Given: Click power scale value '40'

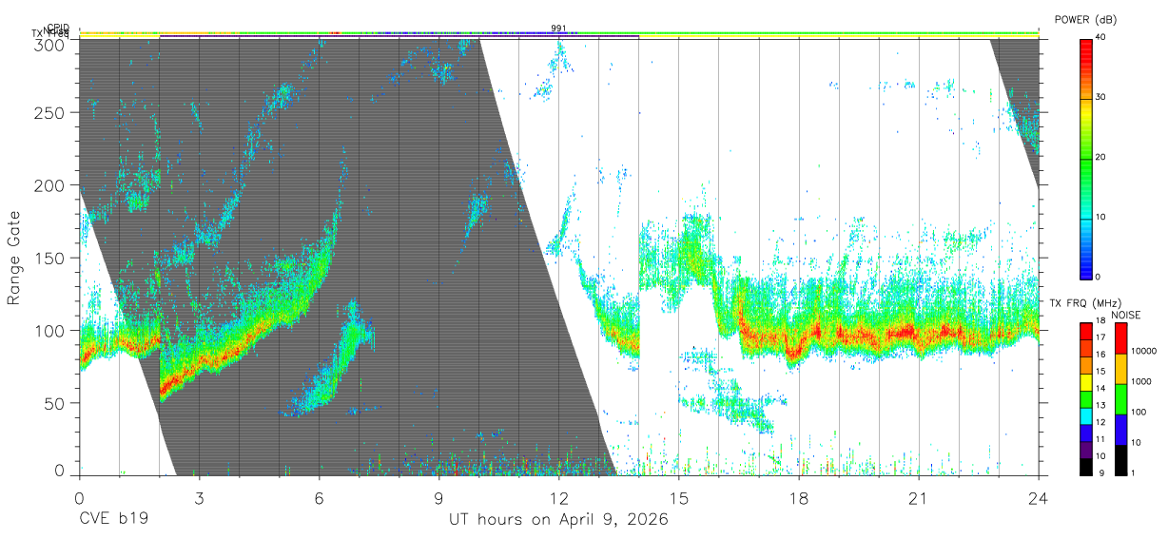Looking at the screenshot, I should pyautogui.click(x=1101, y=38).
